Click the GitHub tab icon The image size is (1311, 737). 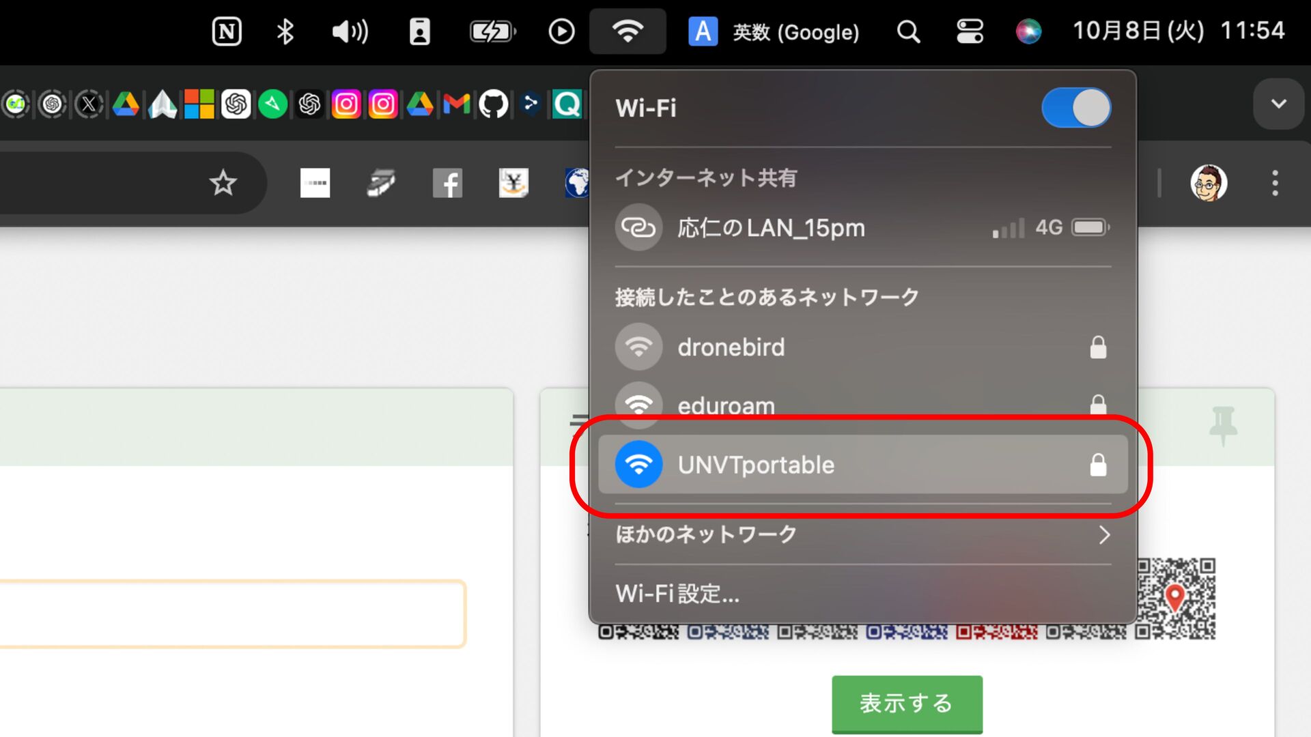[493, 104]
